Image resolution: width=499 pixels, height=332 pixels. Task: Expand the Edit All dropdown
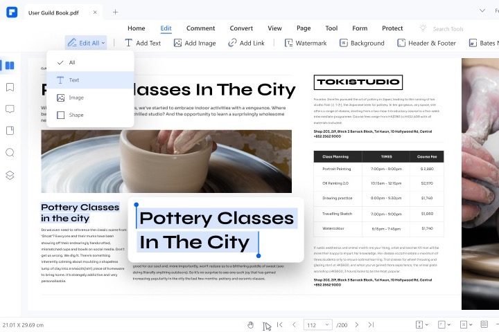[87, 43]
